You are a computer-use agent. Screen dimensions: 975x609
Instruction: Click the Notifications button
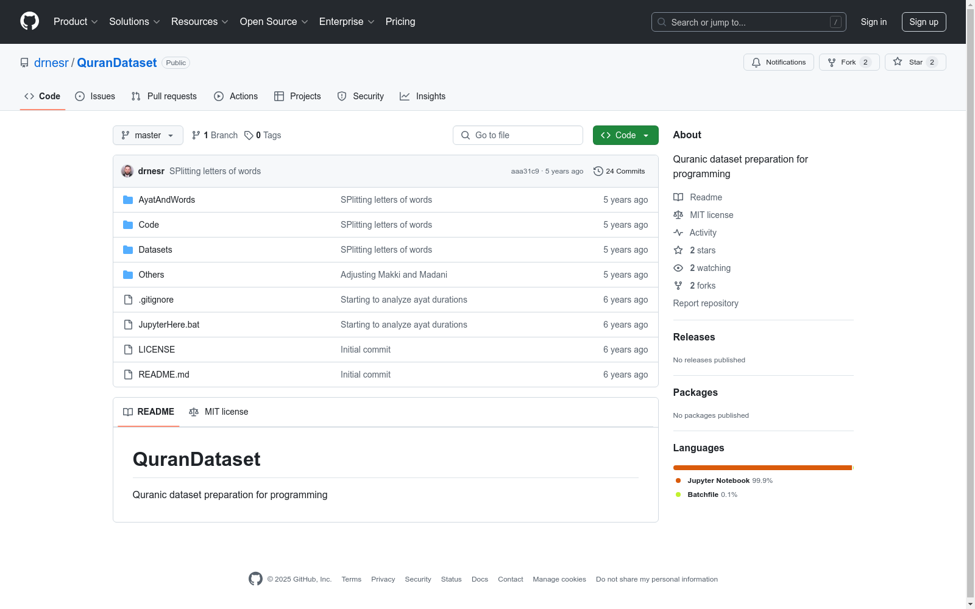click(x=779, y=62)
